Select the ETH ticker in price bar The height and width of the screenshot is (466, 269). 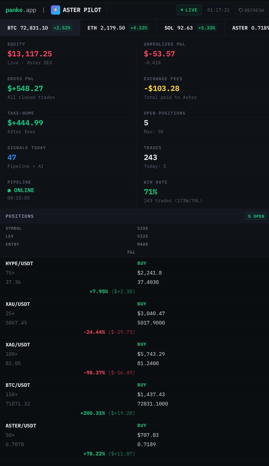coord(117,28)
